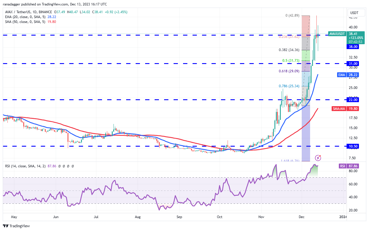Viewport: 369px width, 231px height.
Task: Click the 2024 label on time axis
Action: pos(343,217)
